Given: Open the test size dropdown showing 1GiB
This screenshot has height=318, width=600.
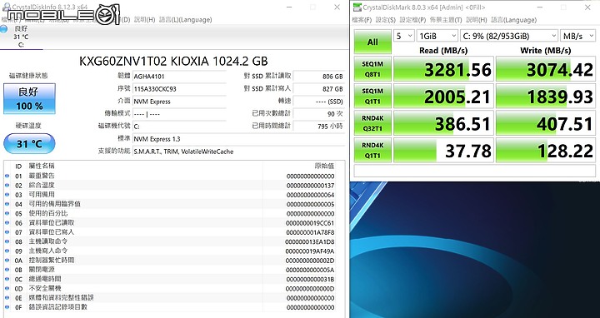Looking at the screenshot, I should pyautogui.click(x=437, y=36).
